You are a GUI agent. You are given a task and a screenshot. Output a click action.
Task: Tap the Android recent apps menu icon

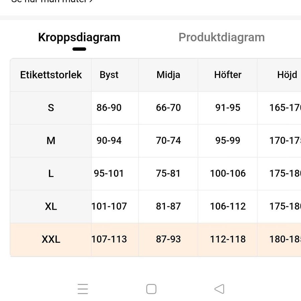pyautogui.click(x=83, y=289)
